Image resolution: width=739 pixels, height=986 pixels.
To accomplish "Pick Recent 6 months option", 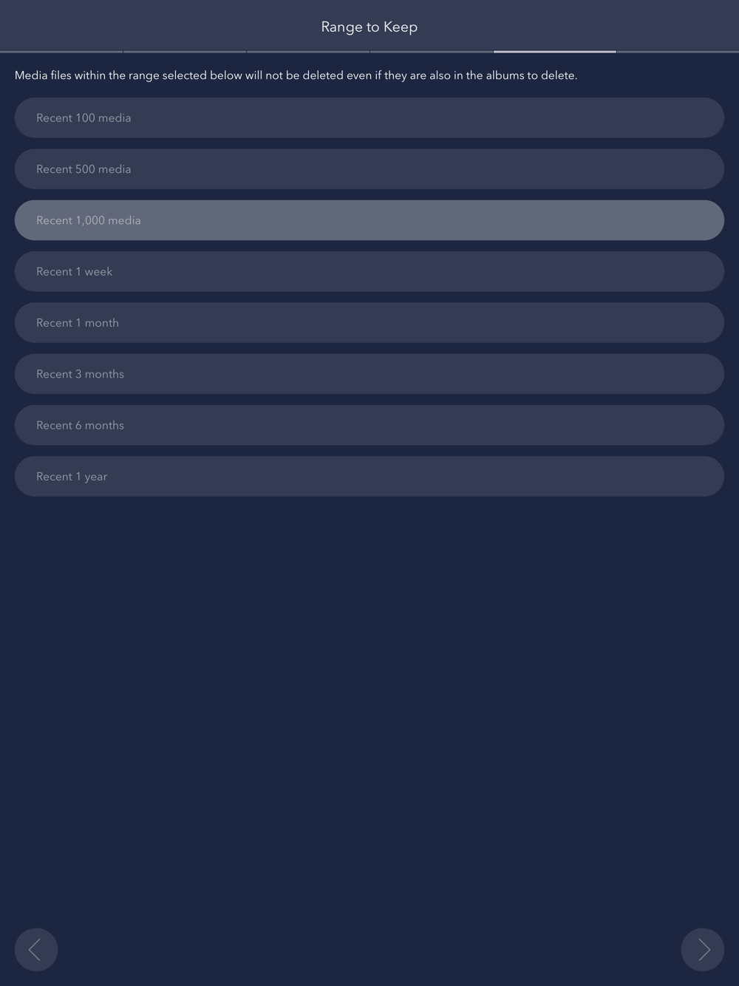I will pyautogui.click(x=369, y=425).
